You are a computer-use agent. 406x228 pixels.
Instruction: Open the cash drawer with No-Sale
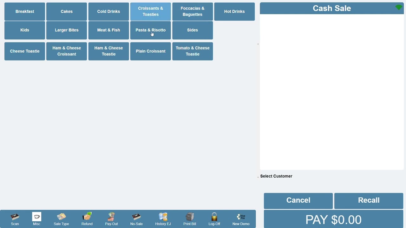click(136, 219)
